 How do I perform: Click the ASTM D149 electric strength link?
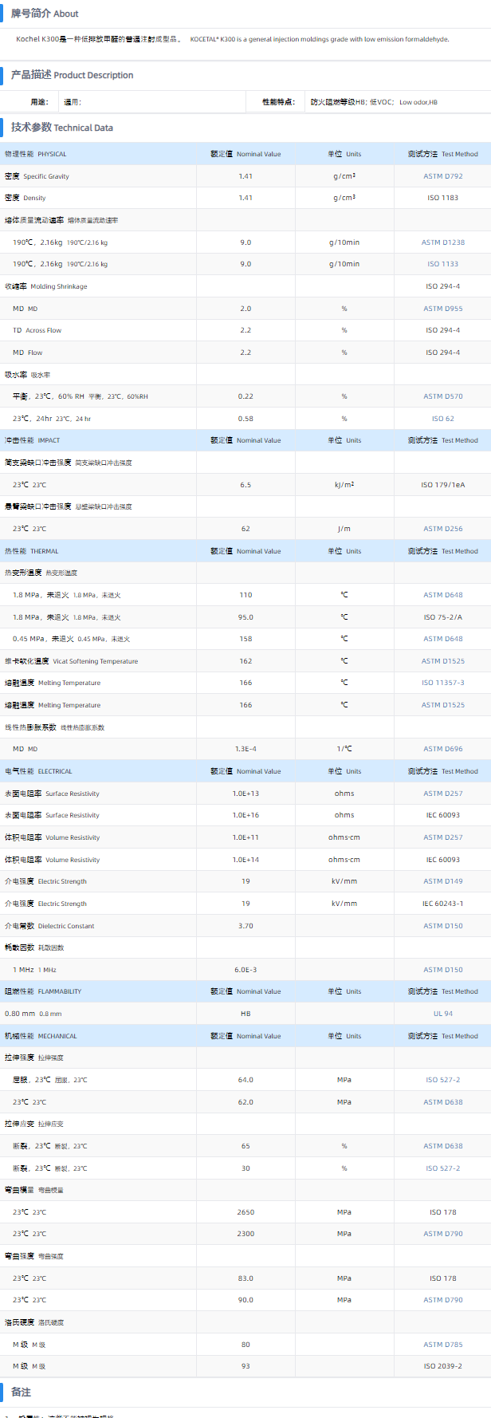(442, 881)
